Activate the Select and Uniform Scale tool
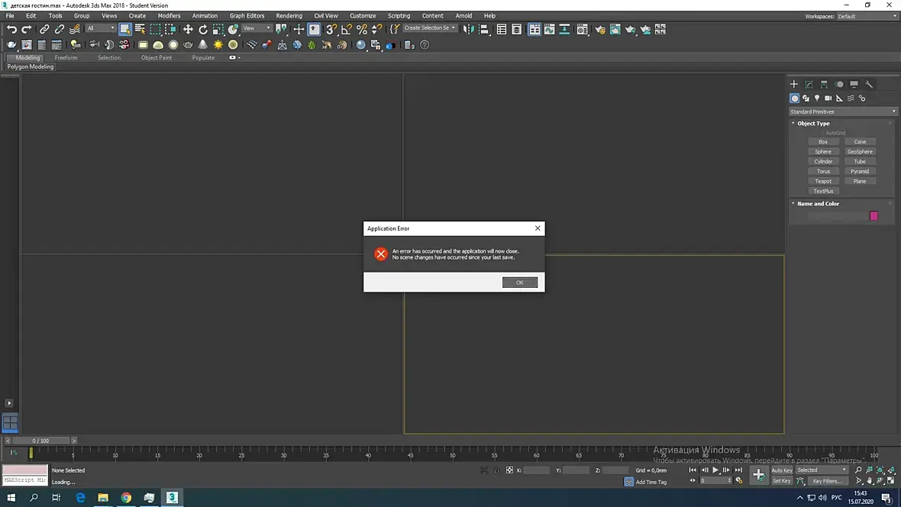 coord(218,29)
